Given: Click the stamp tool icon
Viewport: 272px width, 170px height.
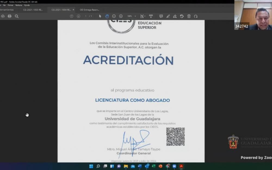Looking at the screenshot, I should (182, 16).
